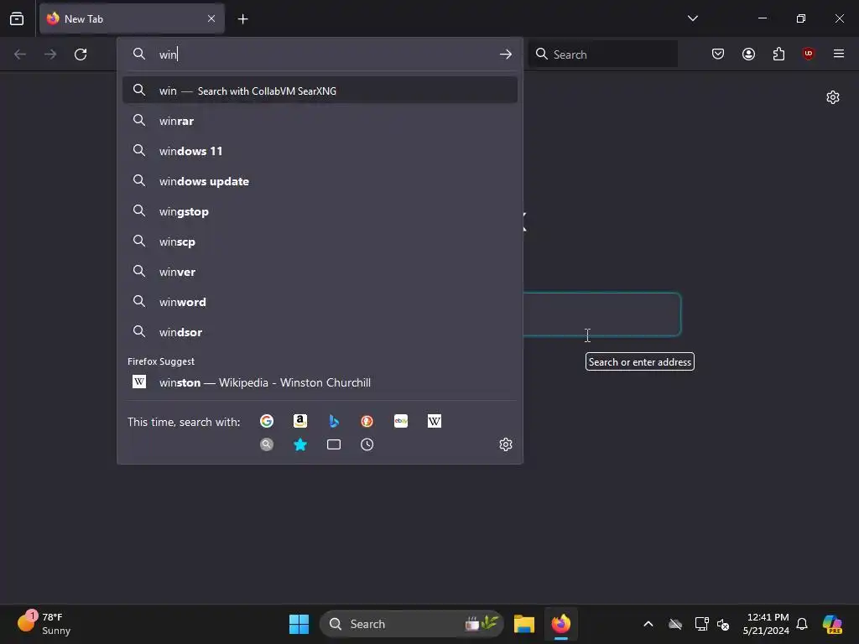
Task: Click the Go arrow in the address bar
Action: [506, 55]
